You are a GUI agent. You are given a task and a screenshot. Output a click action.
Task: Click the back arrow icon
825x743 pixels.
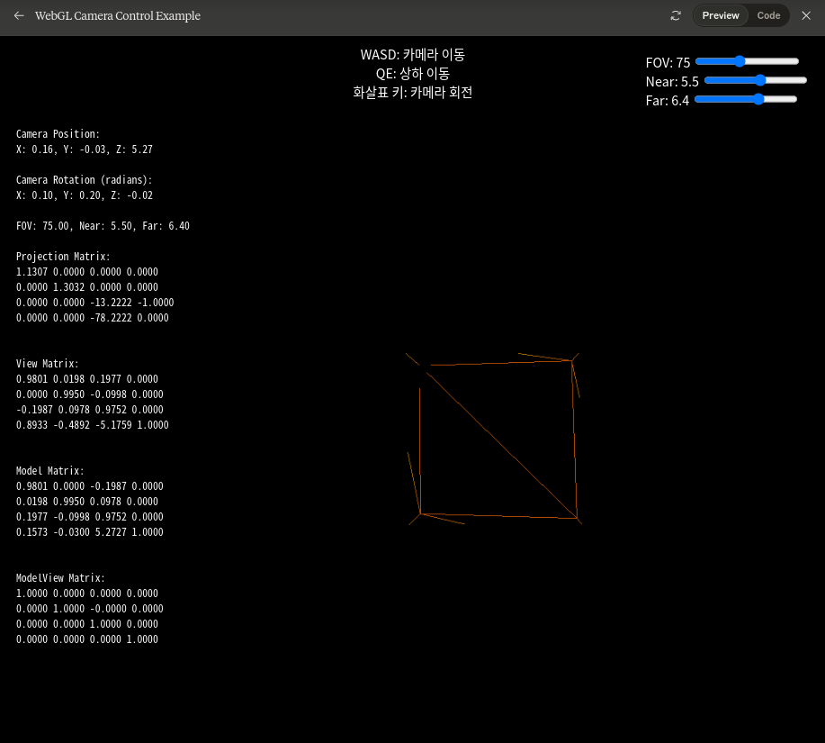click(19, 16)
